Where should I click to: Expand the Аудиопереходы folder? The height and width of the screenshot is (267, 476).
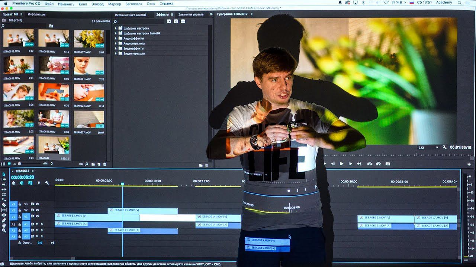pyautogui.click(x=116, y=43)
